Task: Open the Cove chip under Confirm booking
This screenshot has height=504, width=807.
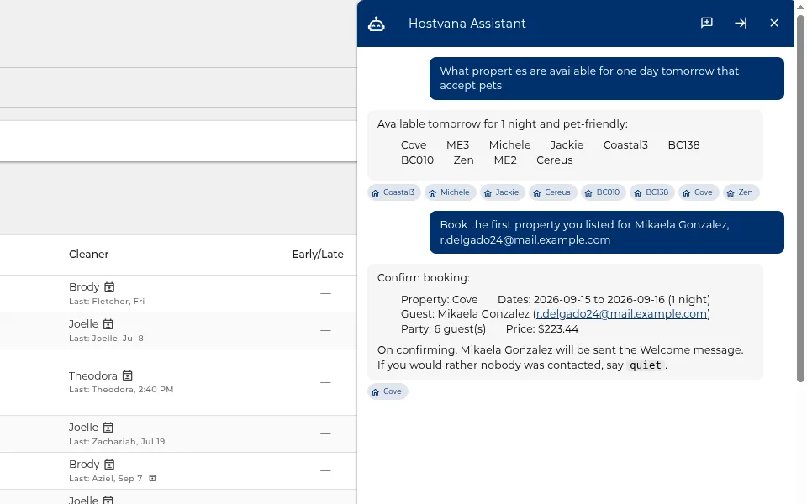Action: [388, 391]
